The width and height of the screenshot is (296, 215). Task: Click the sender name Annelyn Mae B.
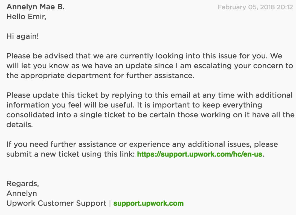[x=36, y=7]
